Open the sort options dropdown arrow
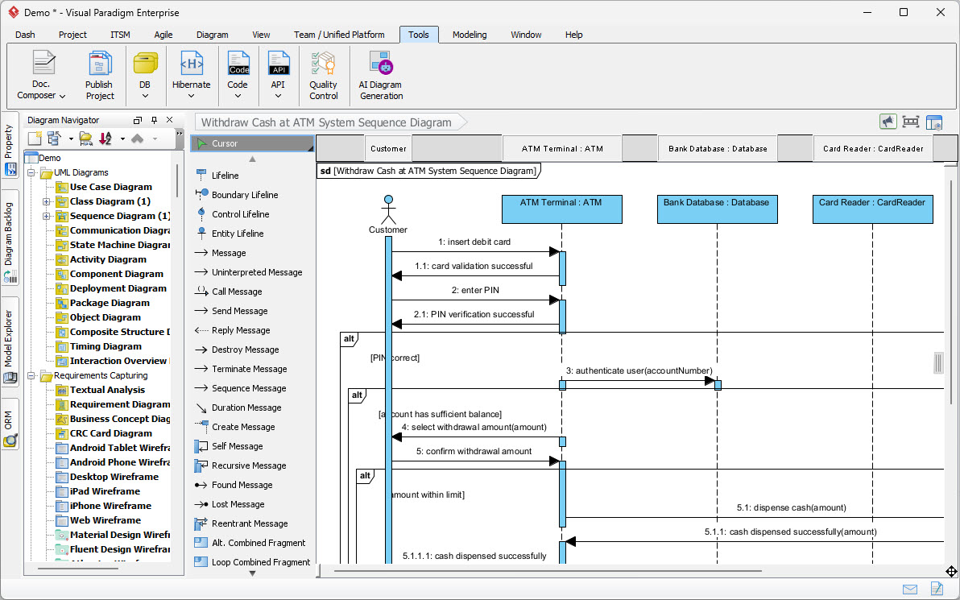The width and height of the screenshot is (960, 600). tap(122, 139)
